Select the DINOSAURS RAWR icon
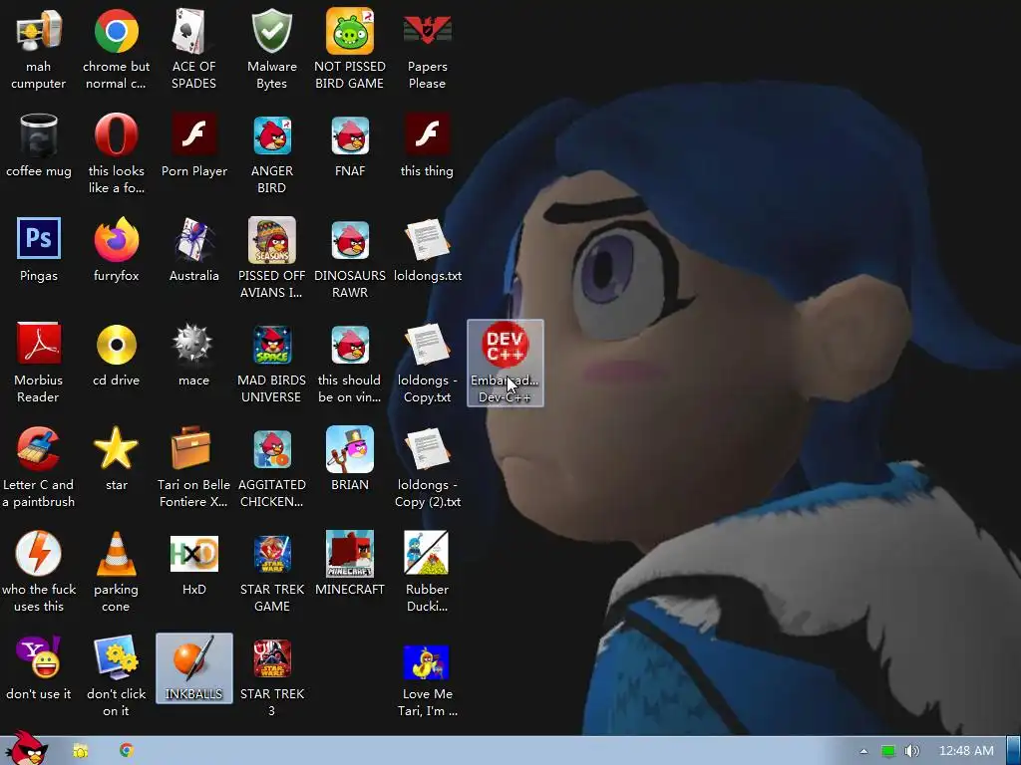1021x765 pixels. (x=350, y=258)
